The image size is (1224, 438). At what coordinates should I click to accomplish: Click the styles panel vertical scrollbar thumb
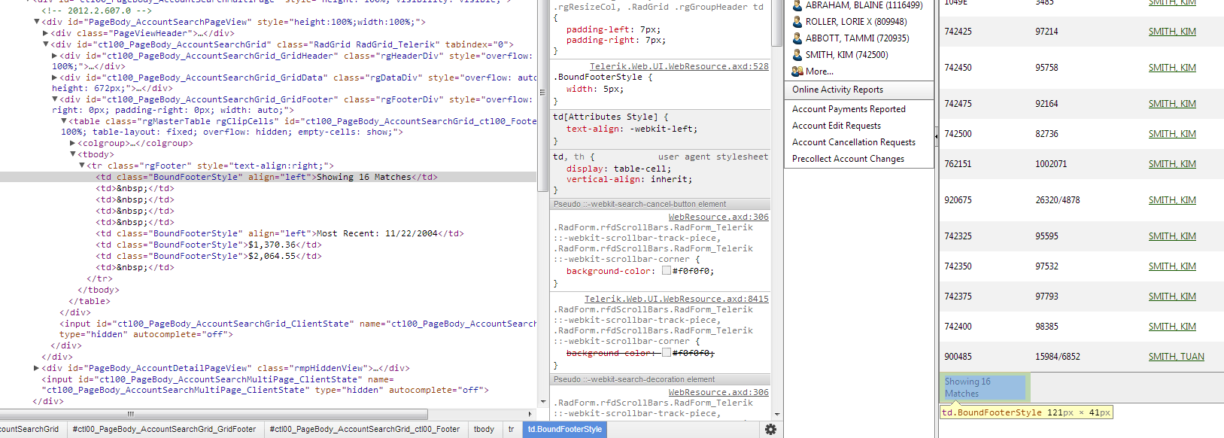click(x=777, y=23)
